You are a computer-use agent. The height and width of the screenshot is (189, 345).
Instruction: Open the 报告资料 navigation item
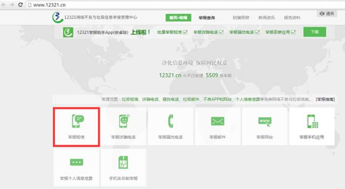tap(292, 18)
